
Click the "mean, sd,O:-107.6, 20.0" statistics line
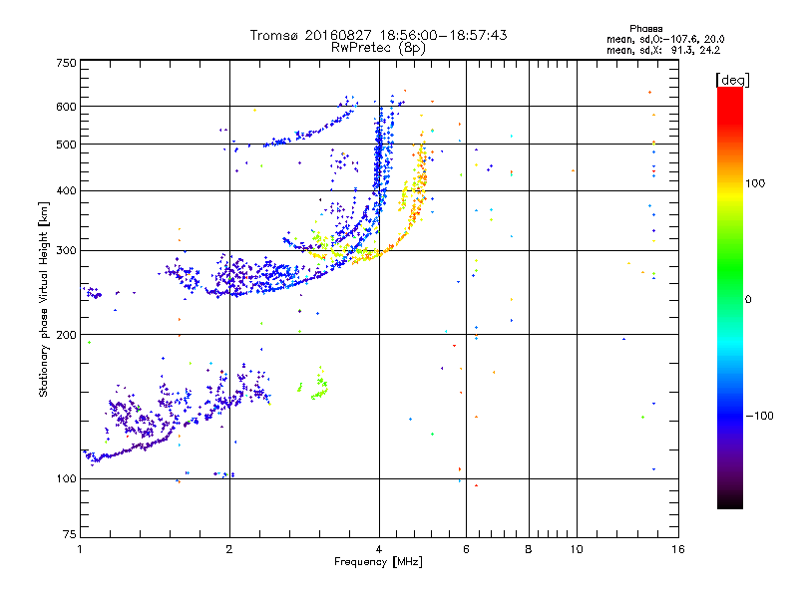pos(665,39)
